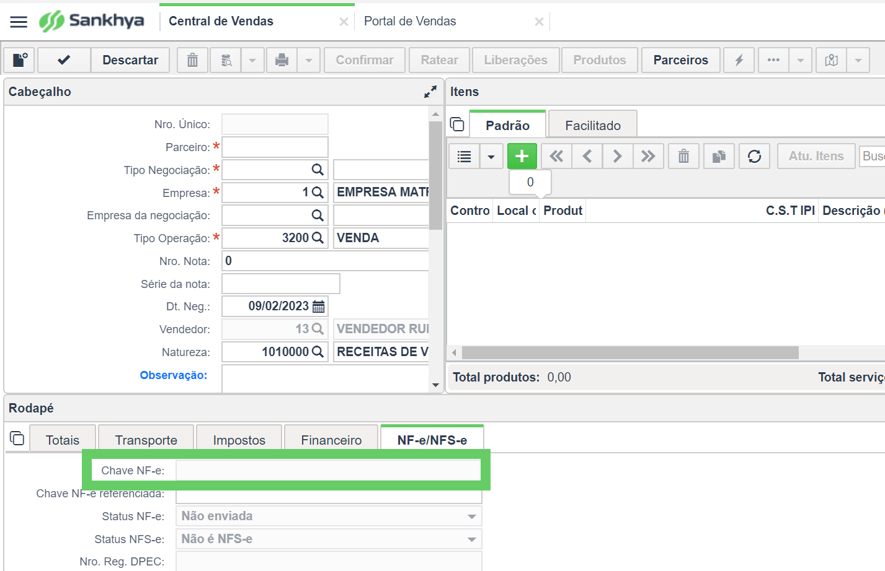Open the Financeiro footer tab
The image size is (885, 571).
pyautogui.click(x=331, y=440)
